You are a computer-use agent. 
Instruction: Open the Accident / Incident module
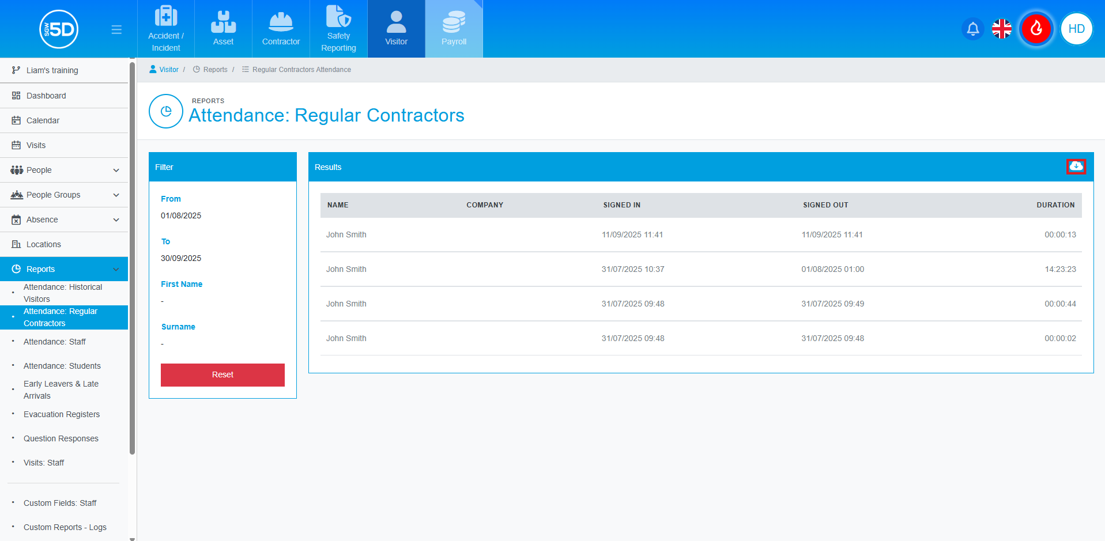pyautogui.click(x=166, y=29)
